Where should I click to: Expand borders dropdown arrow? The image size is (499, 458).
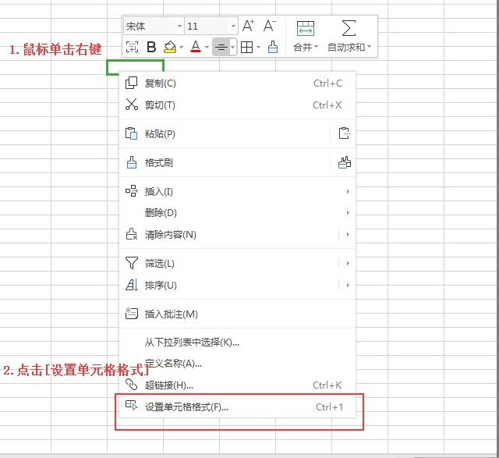[x=258, y=47]
